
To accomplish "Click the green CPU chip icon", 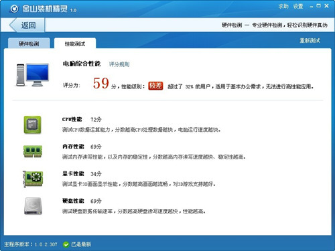I will [x=33, y=124].
